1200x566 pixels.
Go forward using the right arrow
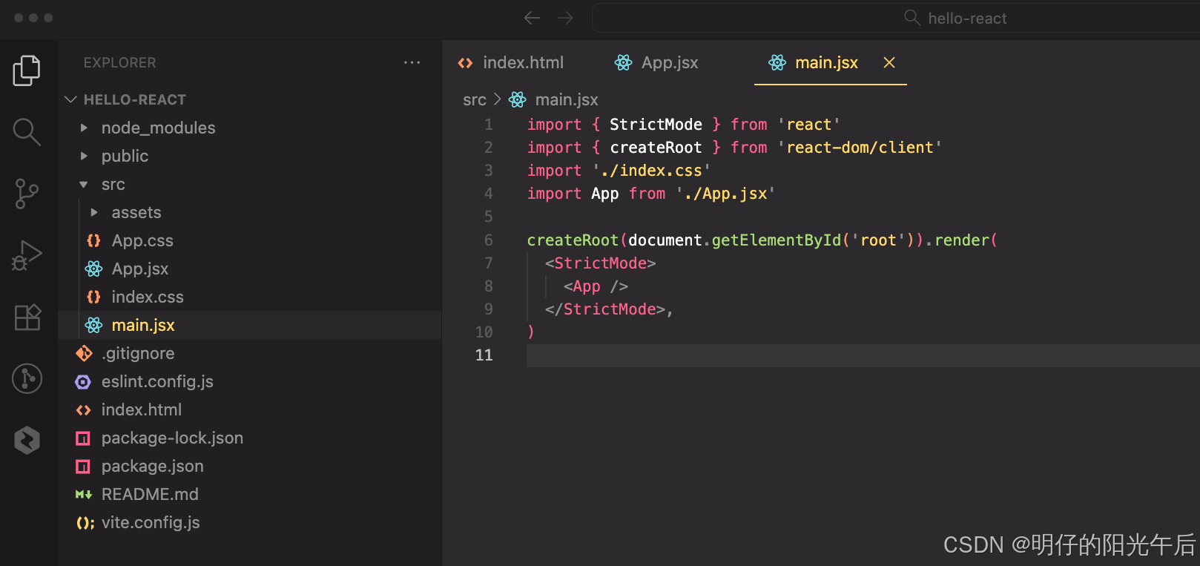point(565,18)
